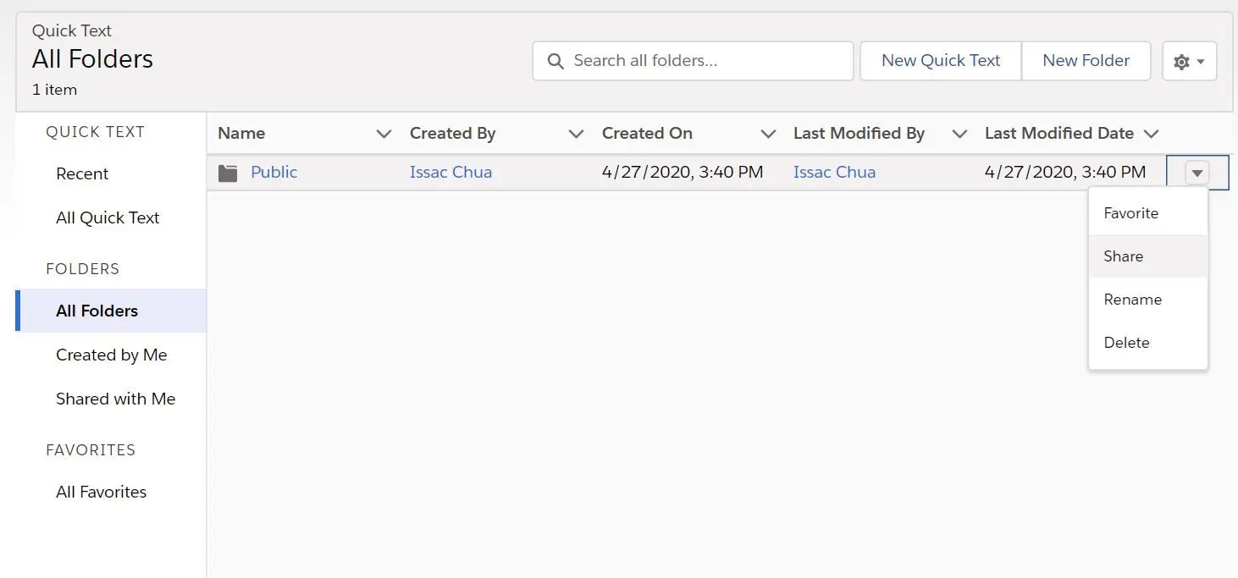Open the Created By column chevron
The height and width of the screenshot is (578, 1238).
point(576,134)
